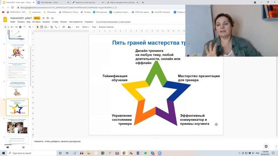Click the "Мастерство презентации для тренера" label
The height and width of the screenshot is (156, 278).
click(199, 78)
